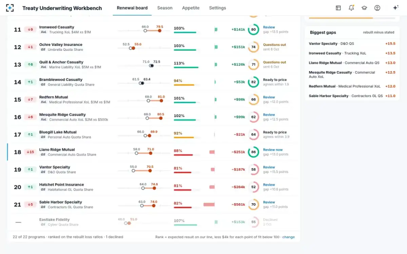The width and height of the screenshot is (407, 254).
Task: Click the down 9 rank chip for Ironweed
Action: [30, 29]
